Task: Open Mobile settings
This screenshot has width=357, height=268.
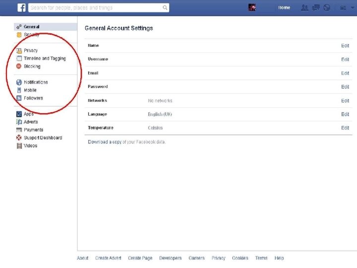Action: pyautogui.click(x=30, y=90)
